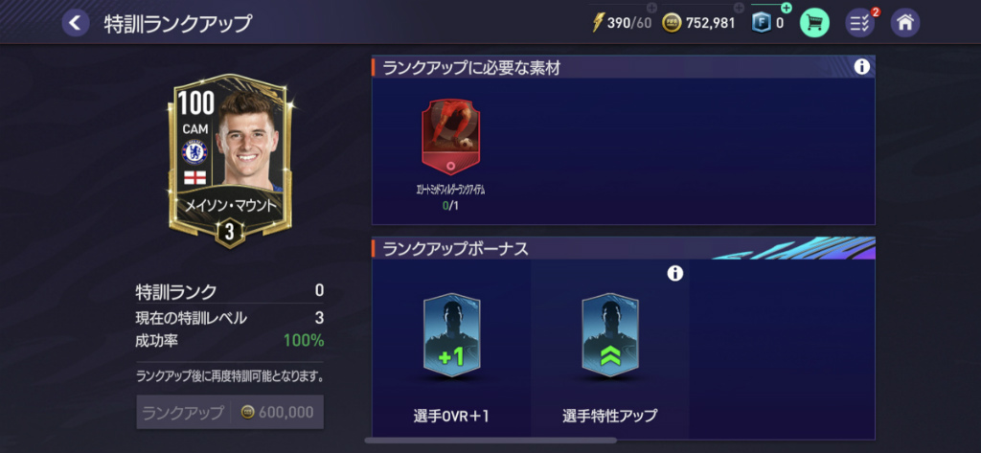
Task: Select the player trait up bonus card
Action: point(610,336)
